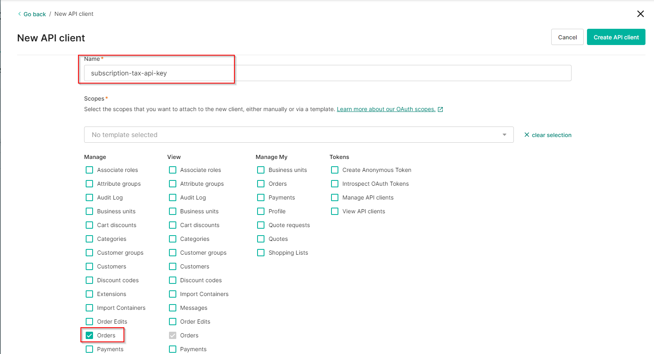Enable Manage API clients token scope

coord(335,197)
